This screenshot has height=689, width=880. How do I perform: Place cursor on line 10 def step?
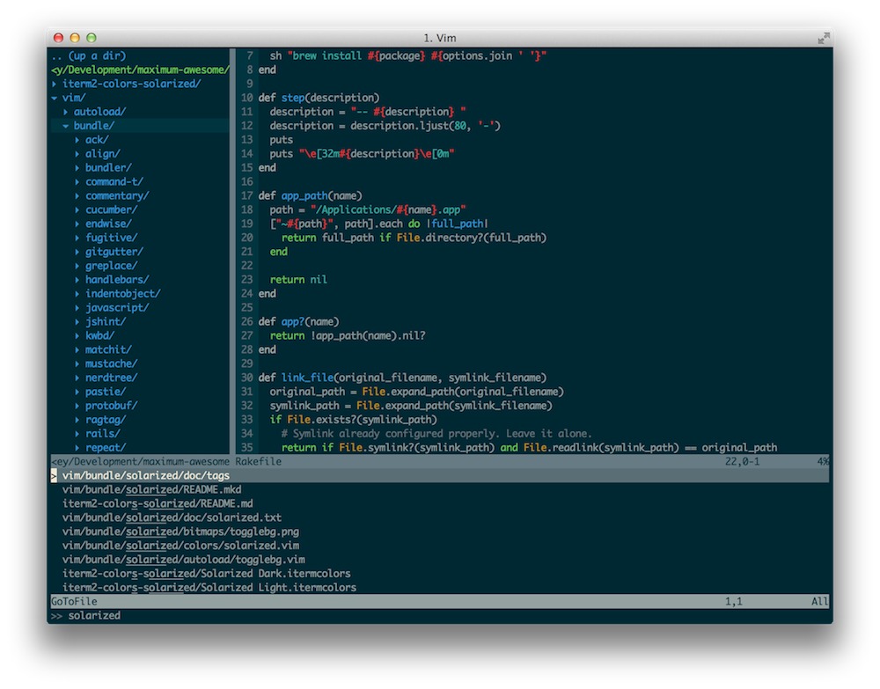click(x=319, y=98)
